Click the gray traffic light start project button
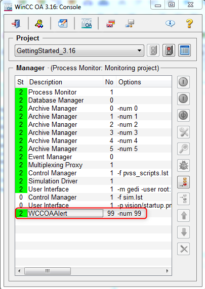 pyautogui.click(x=153, y=51)
